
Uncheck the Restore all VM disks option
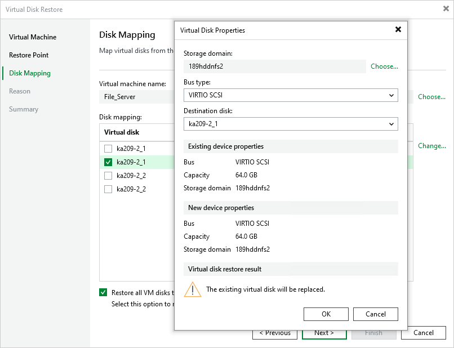(x=104, y=292)
